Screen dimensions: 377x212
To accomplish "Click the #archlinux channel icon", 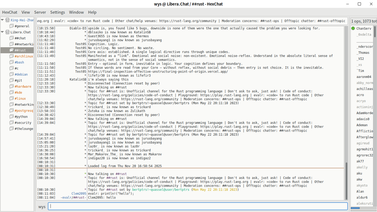I will [12, 56].
